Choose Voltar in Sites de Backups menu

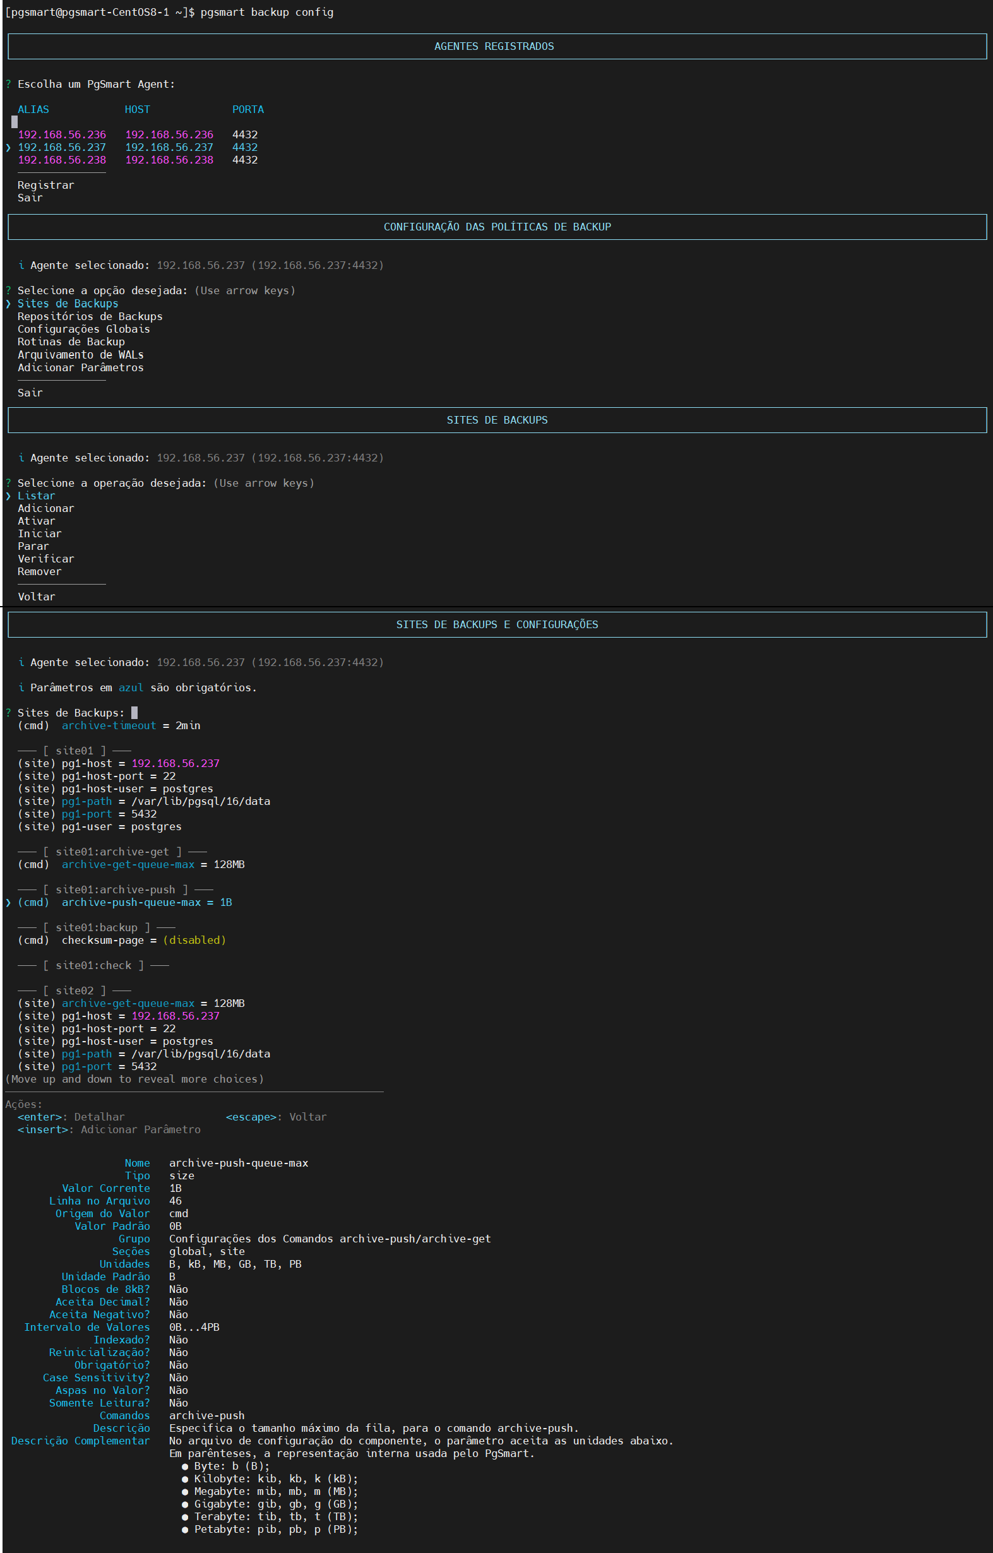point(36,597)
